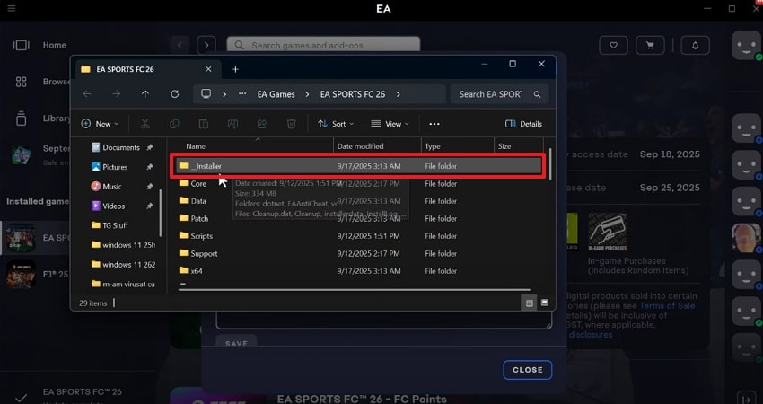Open the EA wishlist heart icon
This screenshot has height=404, width=763.
coord(613,45)
